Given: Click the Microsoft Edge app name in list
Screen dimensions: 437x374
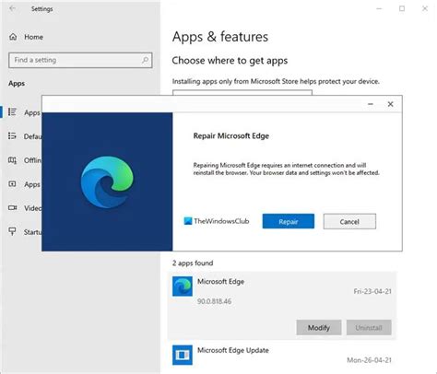Looking at the screenshot, I should tap(220, 282).
